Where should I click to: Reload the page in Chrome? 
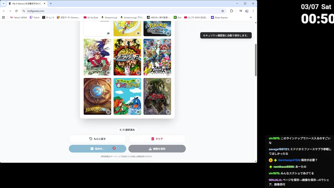(x=16, y=11)
